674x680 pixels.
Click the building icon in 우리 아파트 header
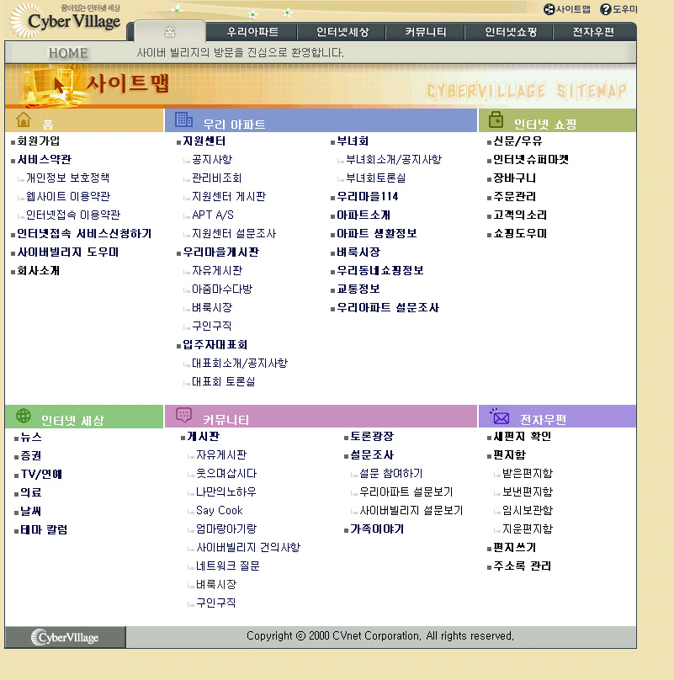tap(183, 120)
